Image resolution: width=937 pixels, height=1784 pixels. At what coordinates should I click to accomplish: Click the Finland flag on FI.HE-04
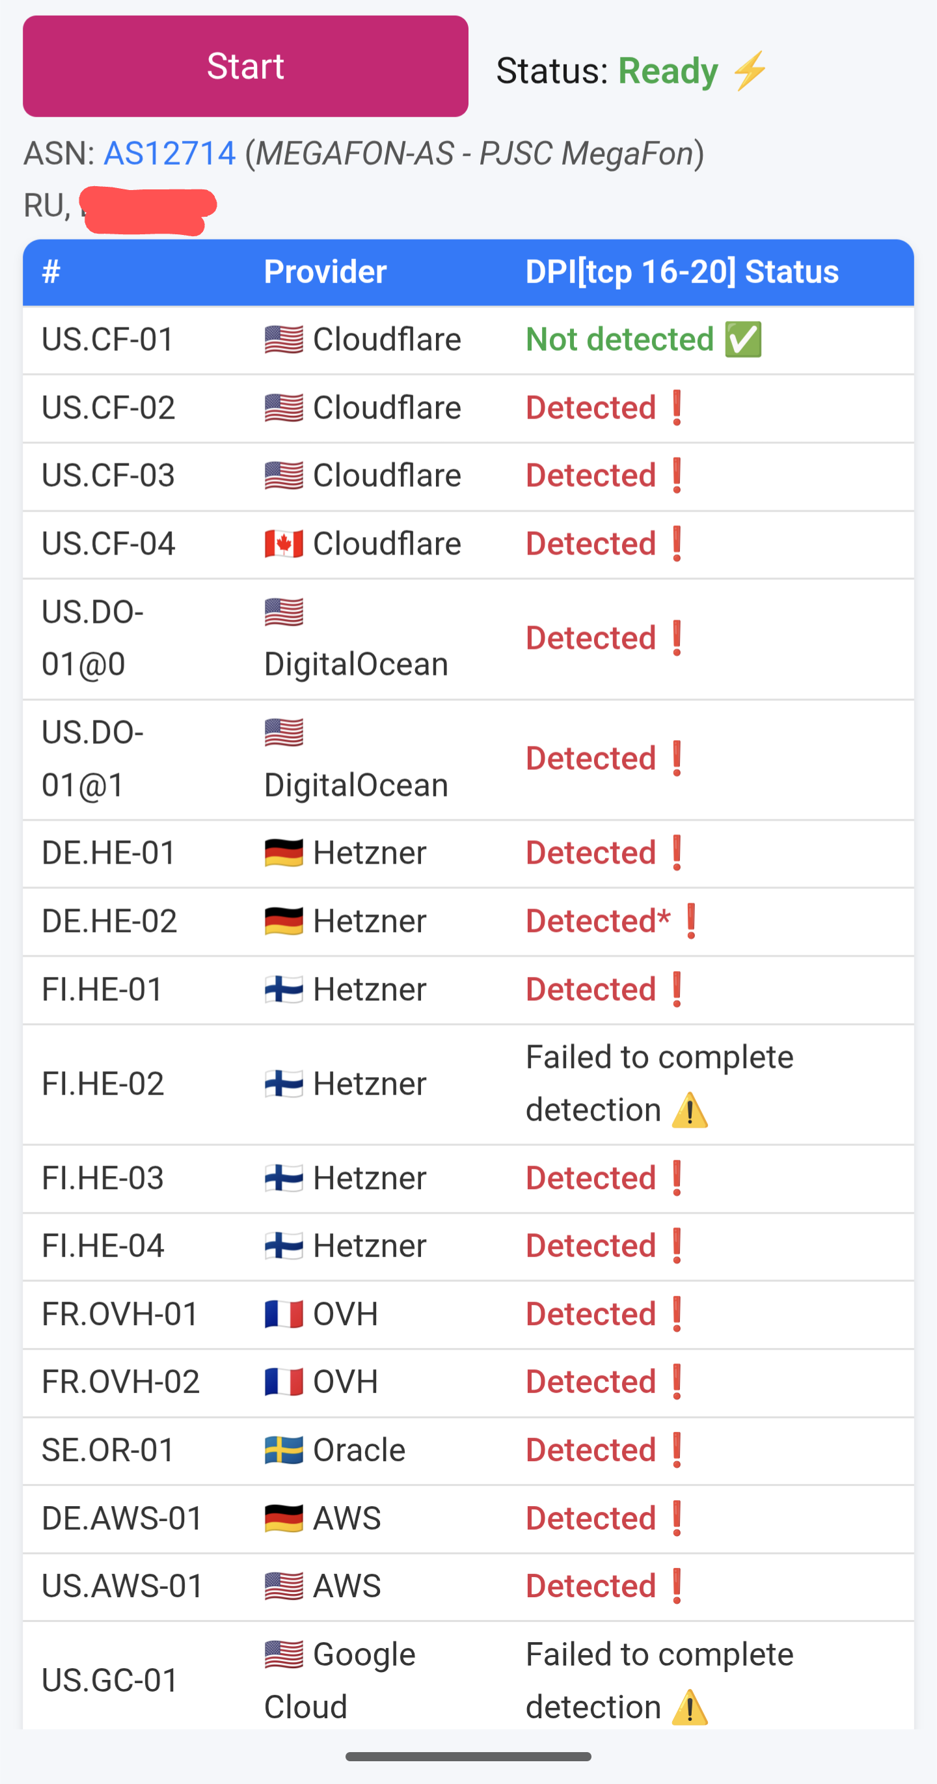click(284, 1246)
